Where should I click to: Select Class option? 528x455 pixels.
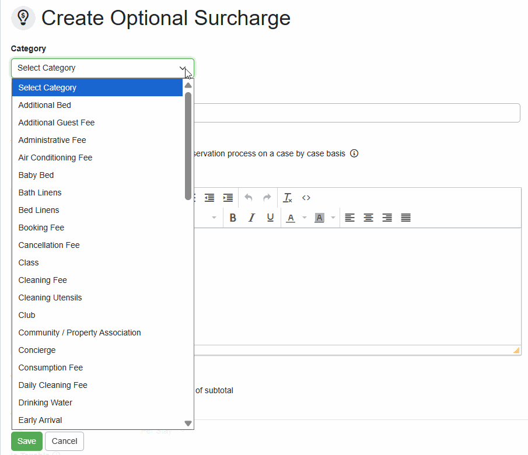click(x=97, y=262)
